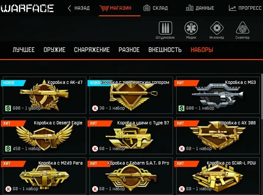Click the shopping cart Магазин icon
This screenshot has height=195, width=263.
104,8
